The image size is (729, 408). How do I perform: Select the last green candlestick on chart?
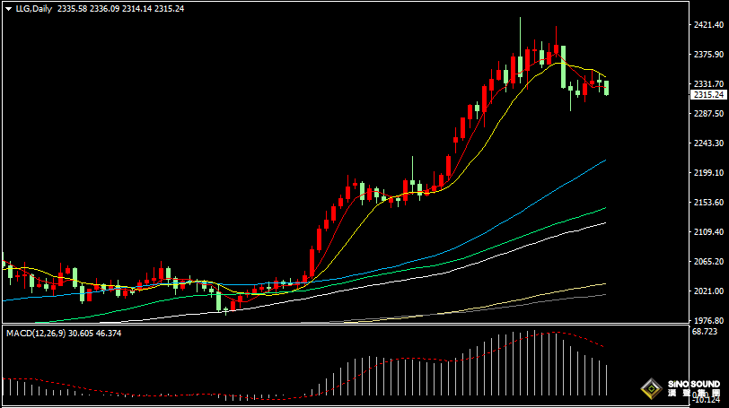(608, 87)
